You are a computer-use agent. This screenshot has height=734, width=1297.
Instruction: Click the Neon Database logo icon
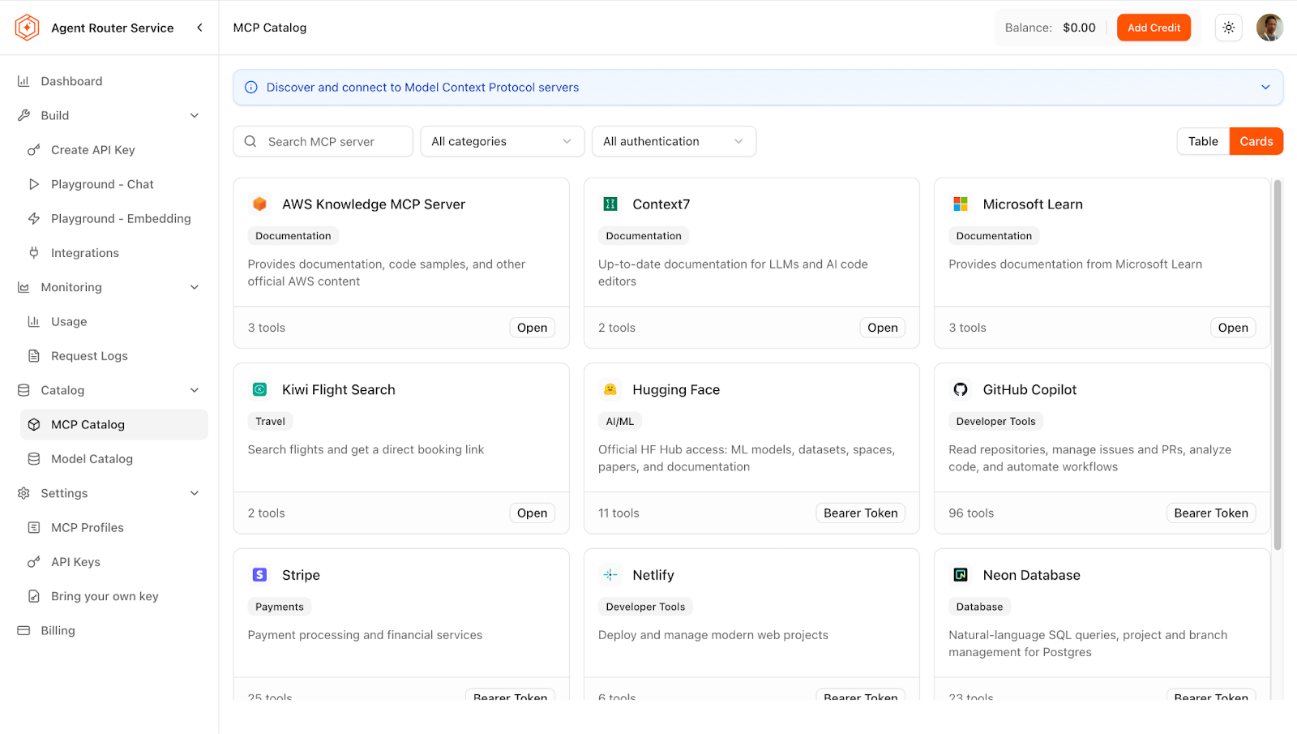[961, 575]
